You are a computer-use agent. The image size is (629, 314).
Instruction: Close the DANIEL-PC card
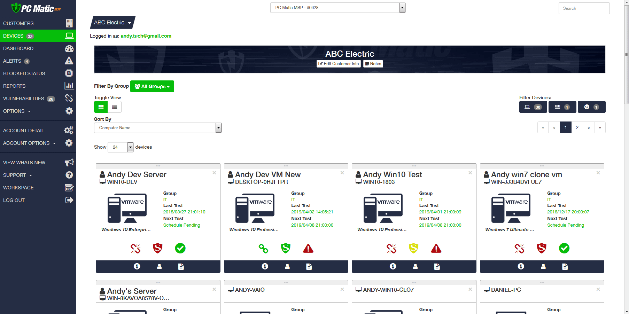598,289
